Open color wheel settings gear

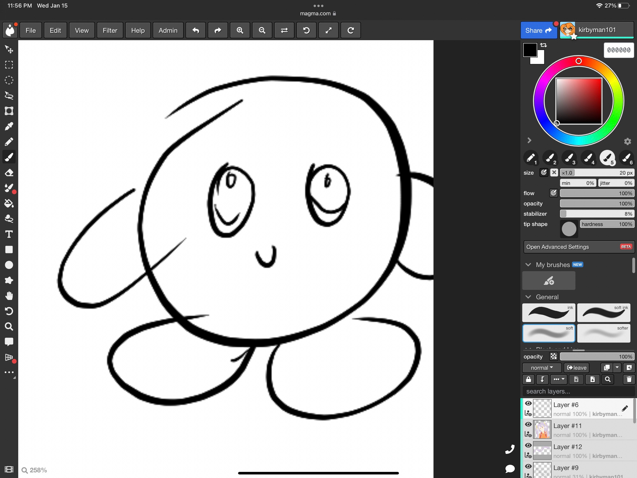(627, 141)
